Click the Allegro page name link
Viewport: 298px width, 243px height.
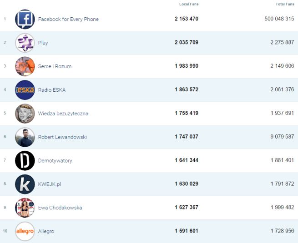tap(46, 232)
